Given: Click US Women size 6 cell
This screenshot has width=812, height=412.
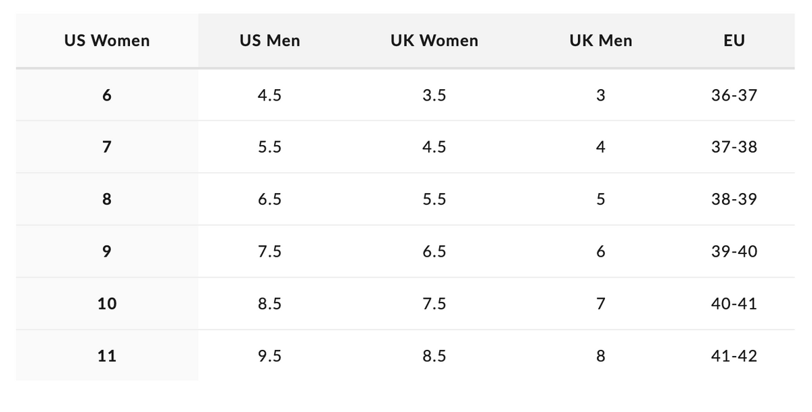Looking at the screenshot, I should pos(107,95).
